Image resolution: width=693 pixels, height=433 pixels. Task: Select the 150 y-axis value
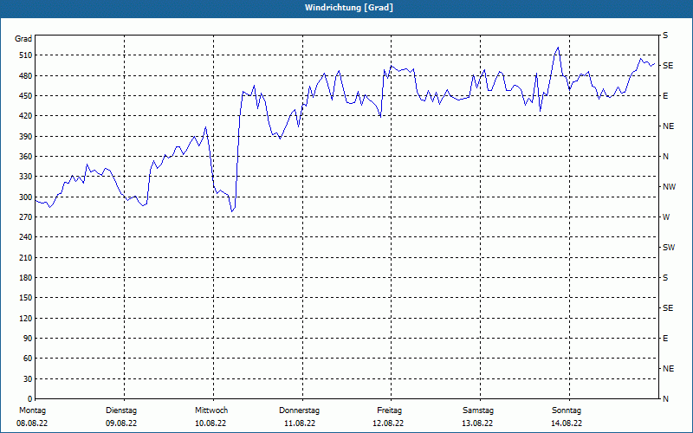tap(25, 298)
